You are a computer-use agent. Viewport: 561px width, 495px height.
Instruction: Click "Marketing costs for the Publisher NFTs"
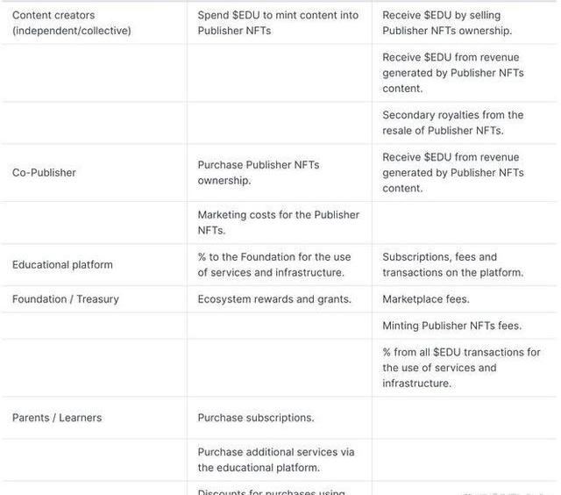pos(278,223)
